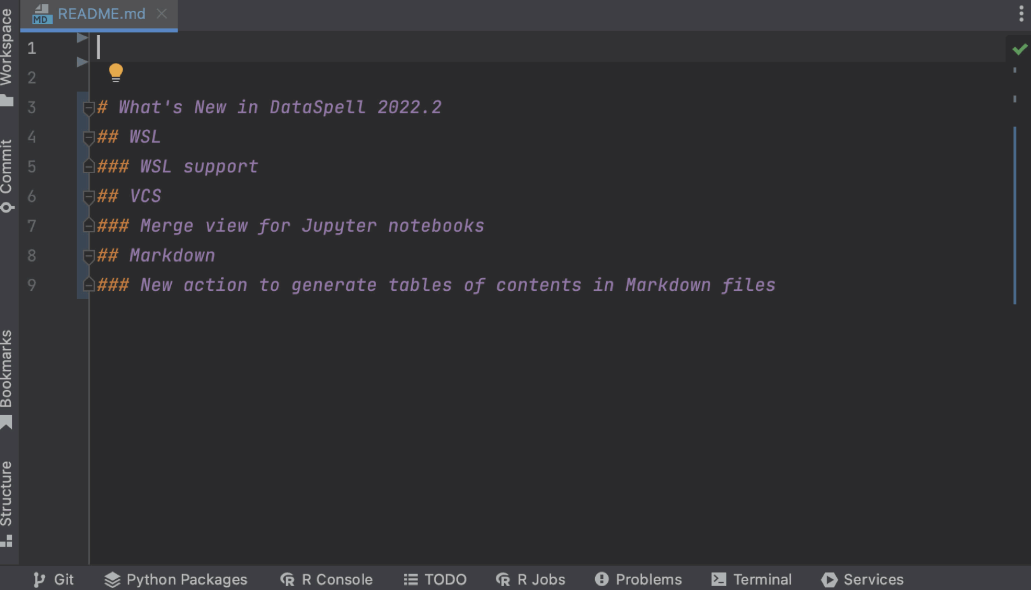This screenshot has width=1031, height=590.
Task: Click the R Jobs icon
Action: (503, 579)
